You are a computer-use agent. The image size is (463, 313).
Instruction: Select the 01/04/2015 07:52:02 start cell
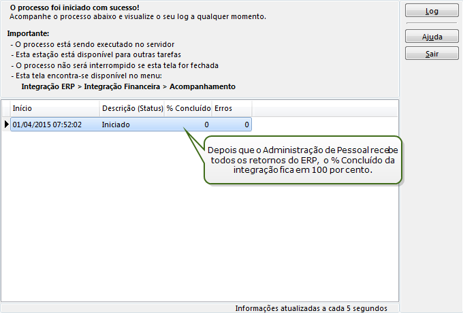55,125
